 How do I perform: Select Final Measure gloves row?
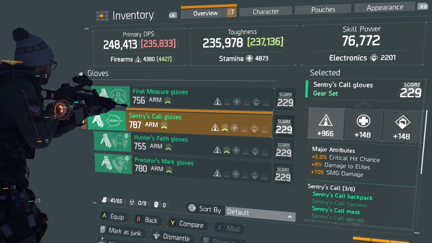[x=183, y=97]
